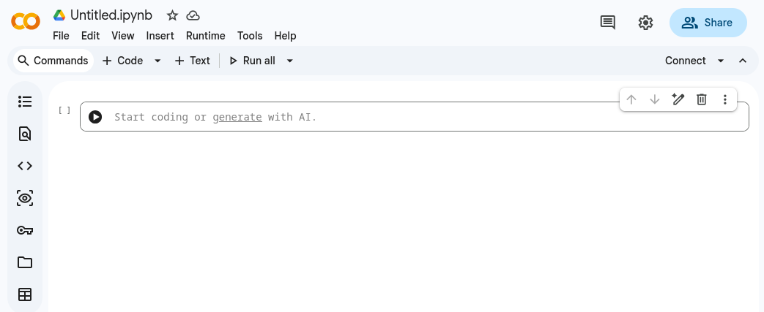Run the cell with play button

point(95,117)
